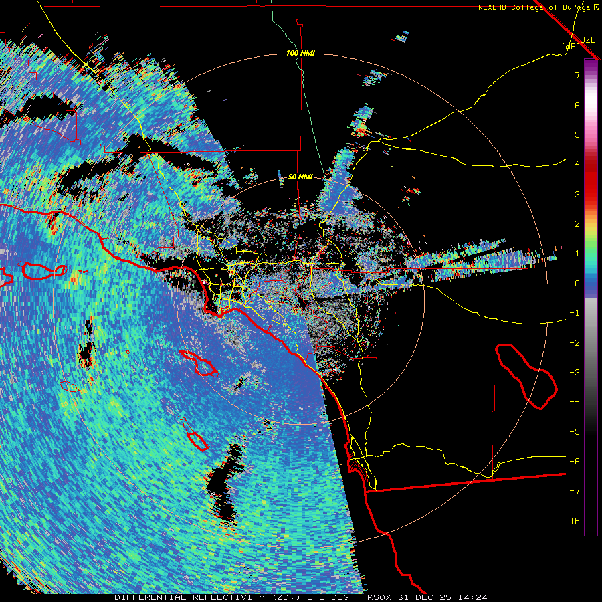This screenshot has width=602, height=602.
Task: Click the -5 value on the scale
Action: click(x=575, y=432)
